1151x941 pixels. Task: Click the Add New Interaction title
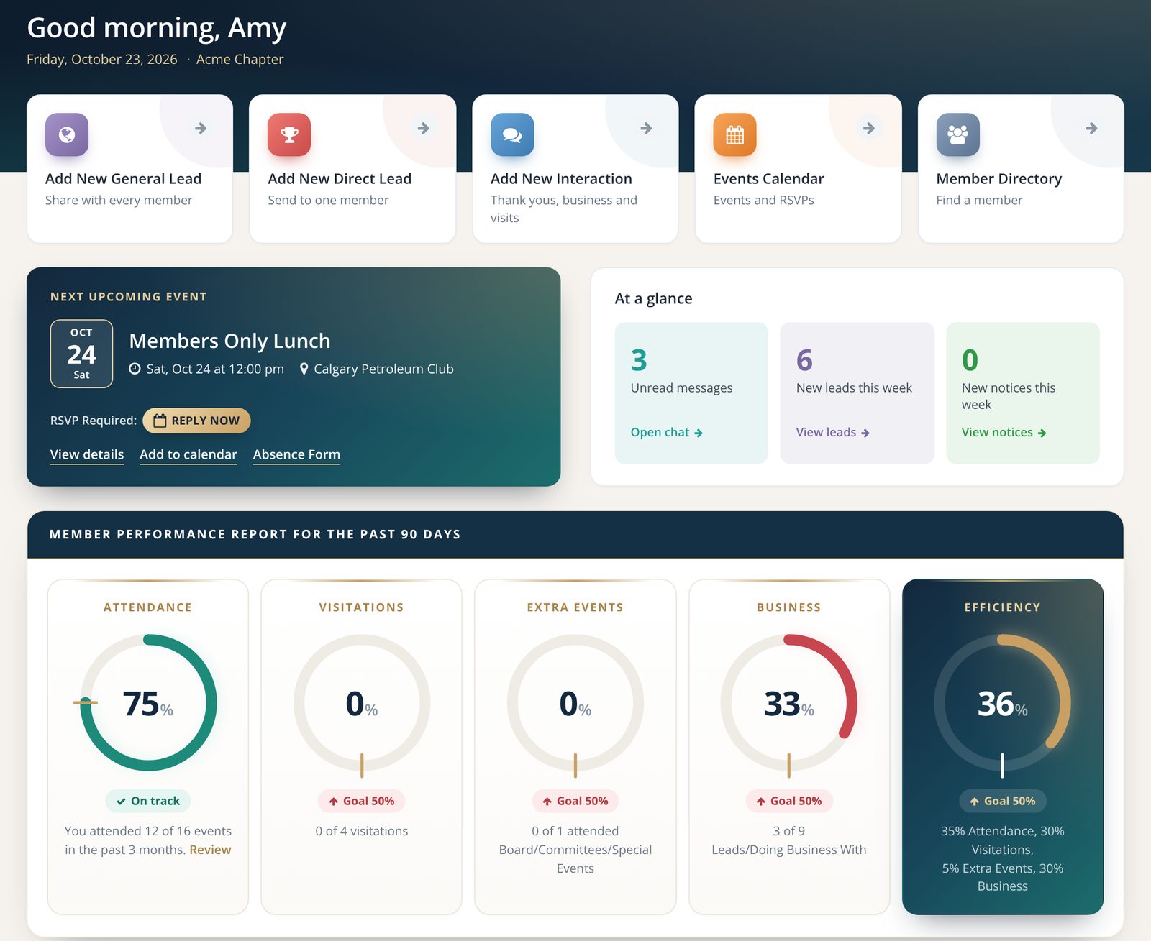(561, 178)
